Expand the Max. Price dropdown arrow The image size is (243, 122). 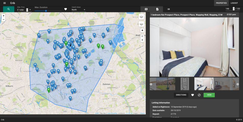click(x=30, y=10)
